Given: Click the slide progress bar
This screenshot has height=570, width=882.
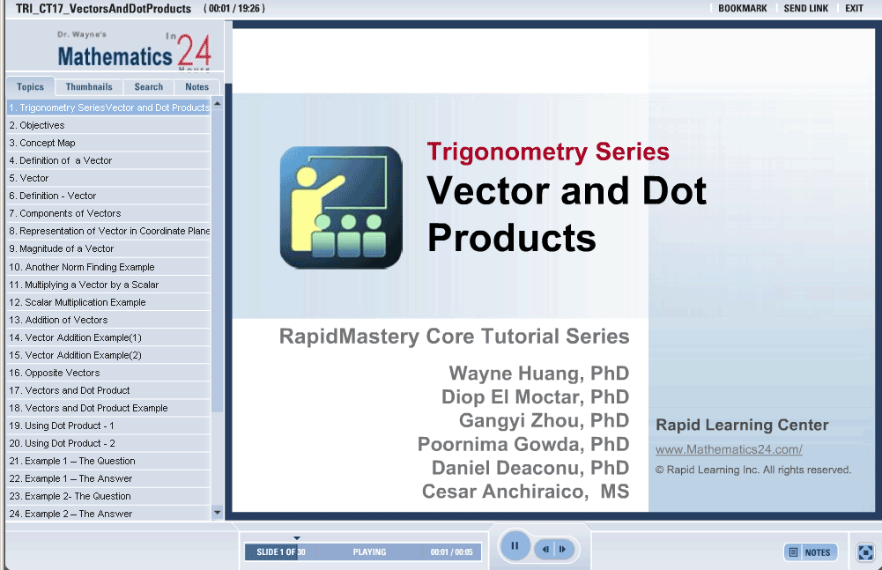Looking at the screenshot, I should tap(363, 552).
